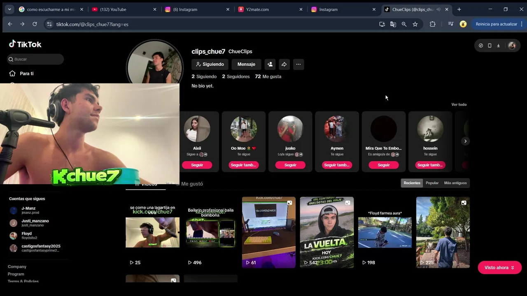Follow Aixii with Seguir button
The image size is (527, 296).
click(197, 165)
